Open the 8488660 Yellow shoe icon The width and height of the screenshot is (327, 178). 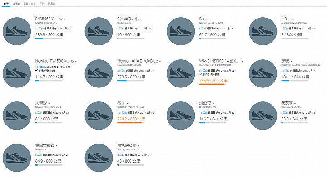(x=17, y=31)
